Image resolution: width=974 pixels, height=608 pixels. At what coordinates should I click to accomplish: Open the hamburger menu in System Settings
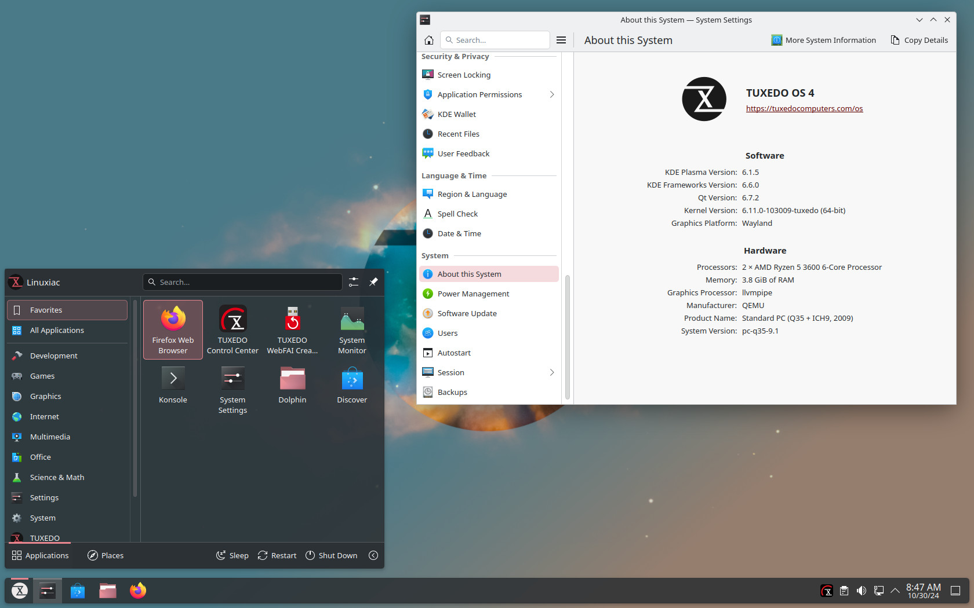(x=561, y=40)
